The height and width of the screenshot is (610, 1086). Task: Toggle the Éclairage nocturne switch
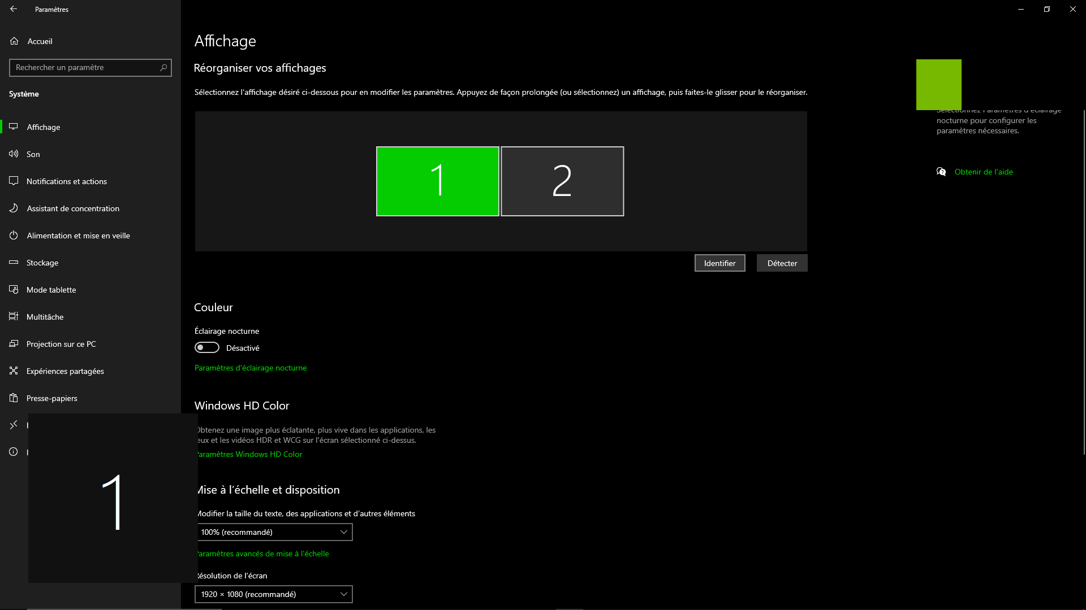point(207,347)
